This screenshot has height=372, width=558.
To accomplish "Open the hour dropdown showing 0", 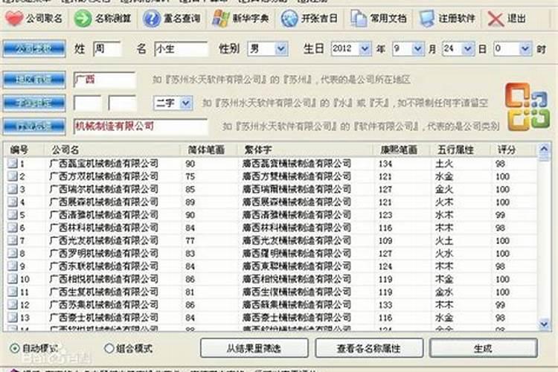I will coord(513,48).
